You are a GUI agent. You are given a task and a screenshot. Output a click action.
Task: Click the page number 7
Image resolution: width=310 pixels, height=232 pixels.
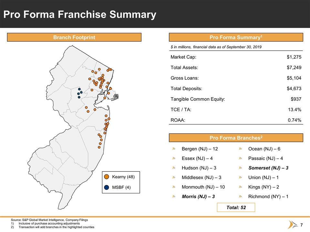point(302,225)
